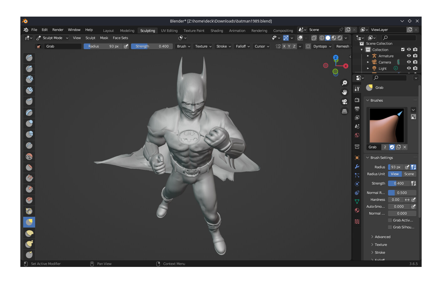Toggle Grab Silhouette checkbox
The image size is (442, 291).
point(390,227)
